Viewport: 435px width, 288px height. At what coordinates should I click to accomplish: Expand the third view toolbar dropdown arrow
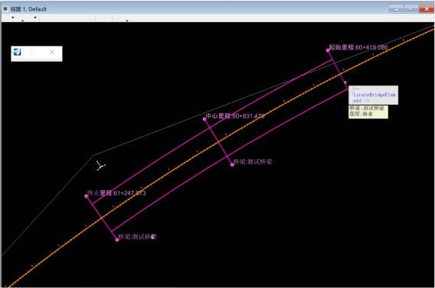[x=35, y=18]
